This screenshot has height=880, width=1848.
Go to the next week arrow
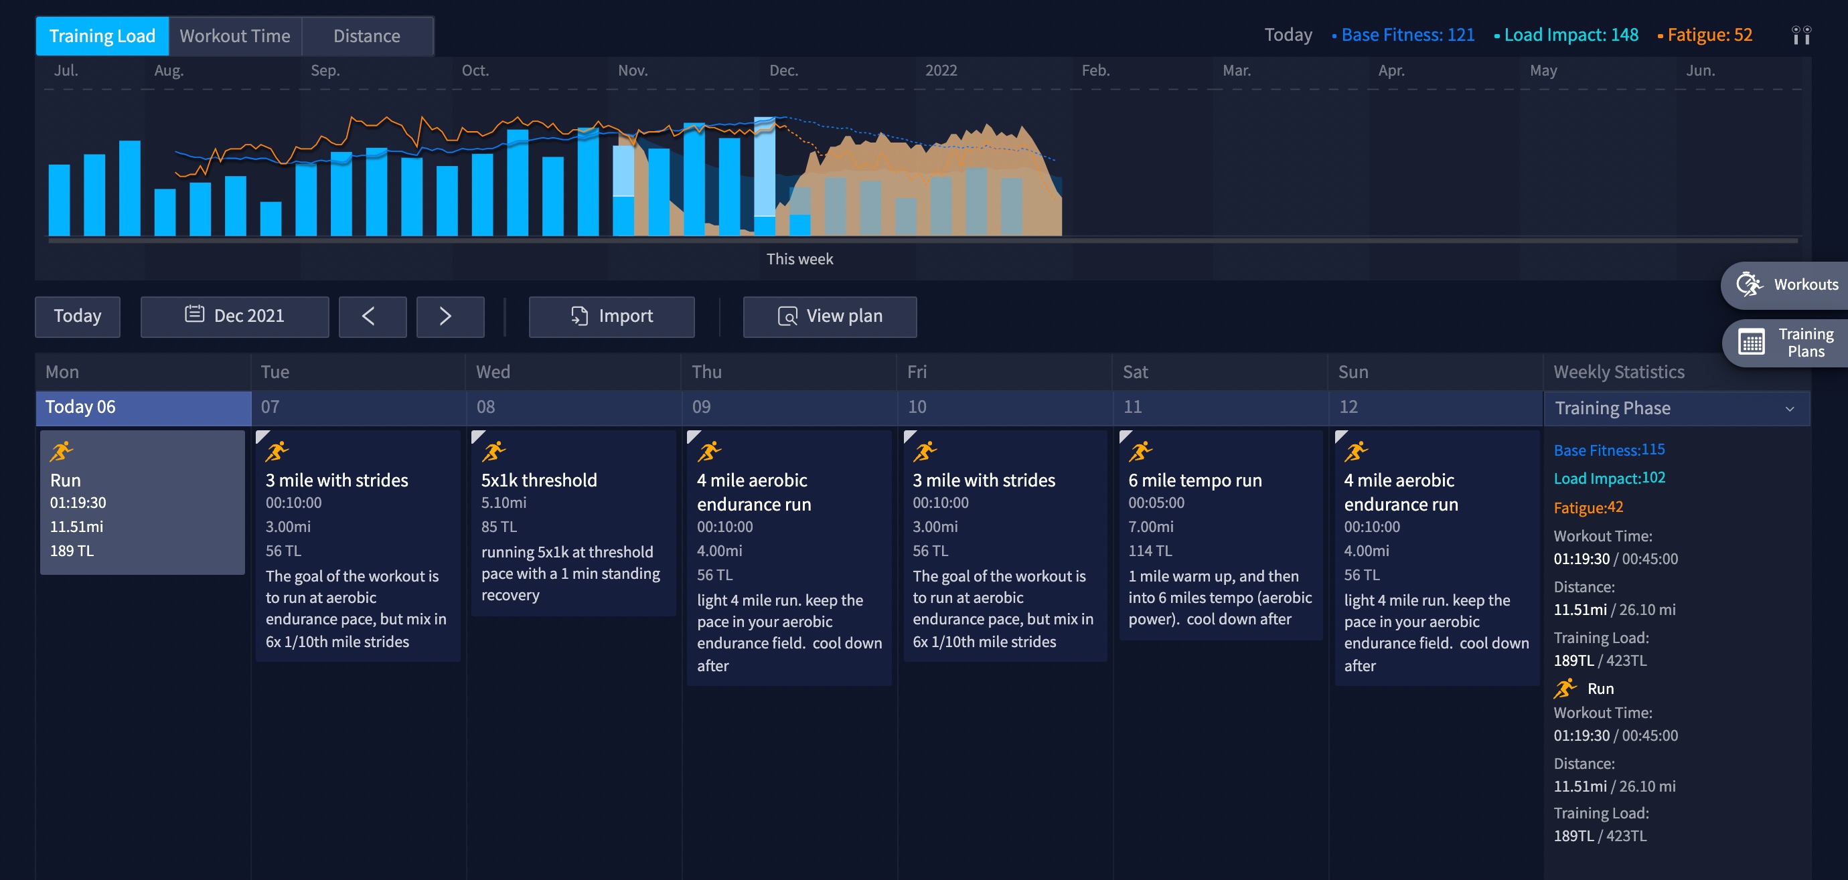click(x=450, y=317)
